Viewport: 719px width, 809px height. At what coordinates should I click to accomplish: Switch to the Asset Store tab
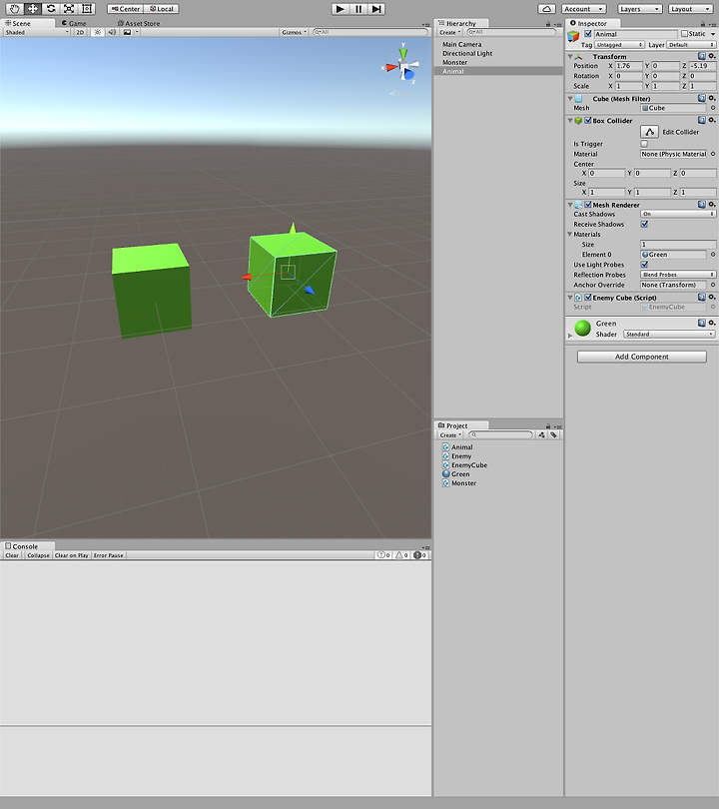[x=139, y=23]
